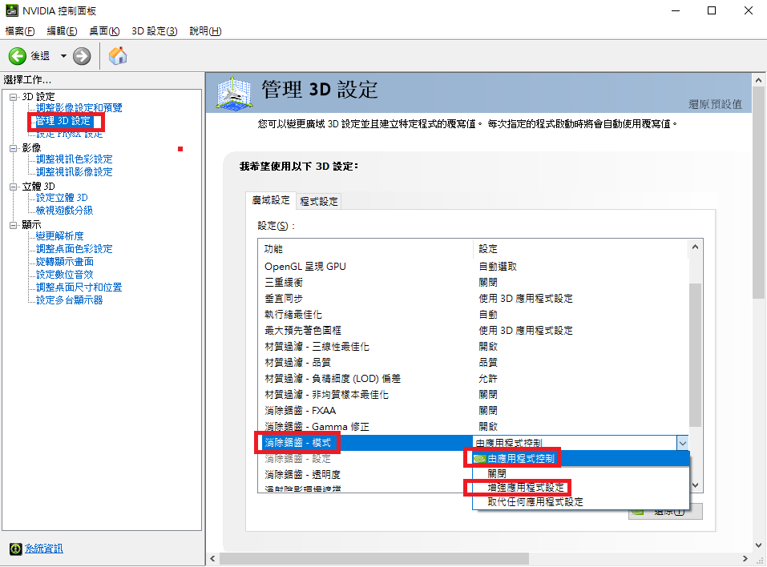Click the 設定 column header
This screenshot has width=767, height=567.
(580, 249)
